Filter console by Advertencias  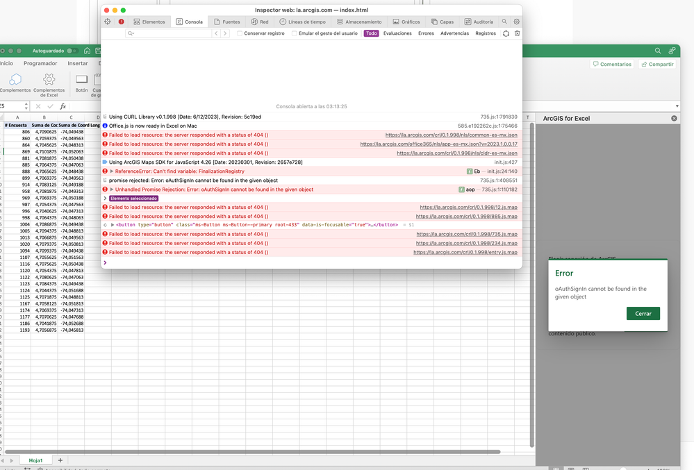click(454, 33)
